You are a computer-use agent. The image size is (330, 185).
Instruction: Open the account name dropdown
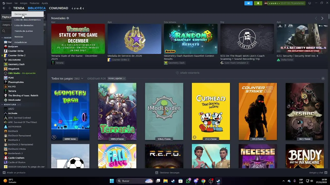(x=275, y=3)
